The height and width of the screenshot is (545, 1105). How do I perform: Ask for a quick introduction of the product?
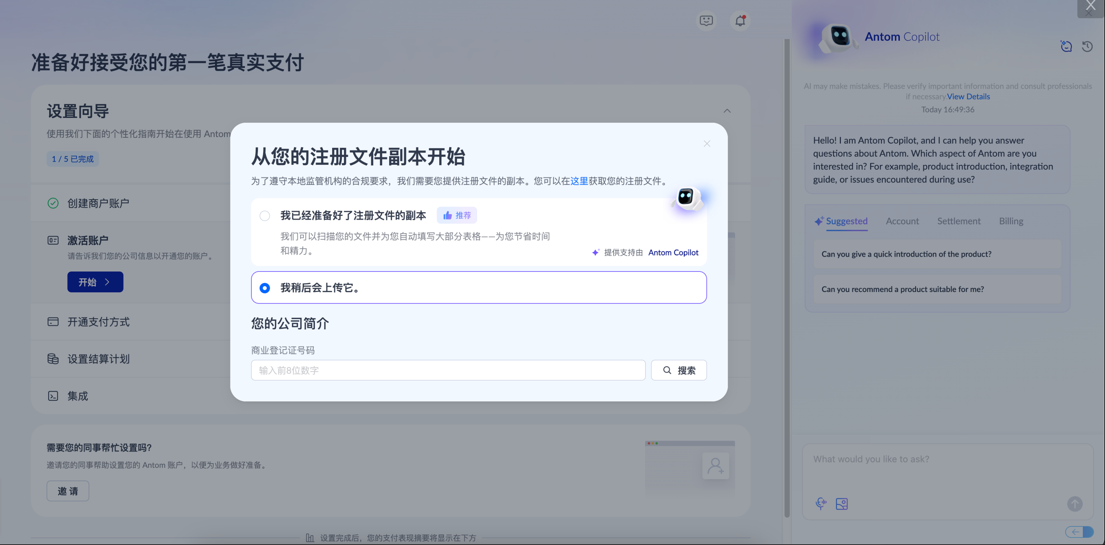(937, 254)
